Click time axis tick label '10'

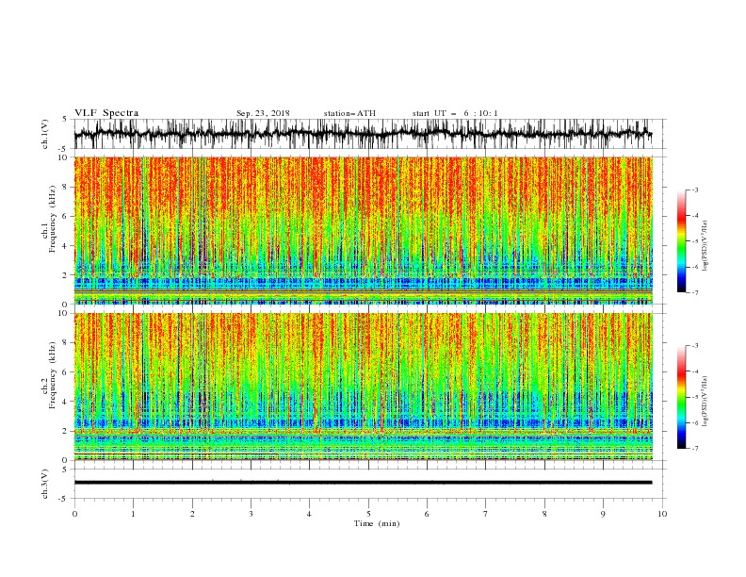click(662, 514)
